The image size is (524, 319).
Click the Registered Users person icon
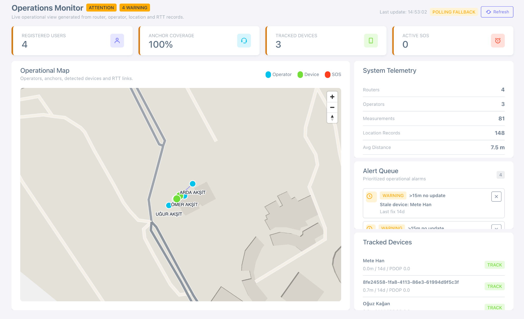117,41
